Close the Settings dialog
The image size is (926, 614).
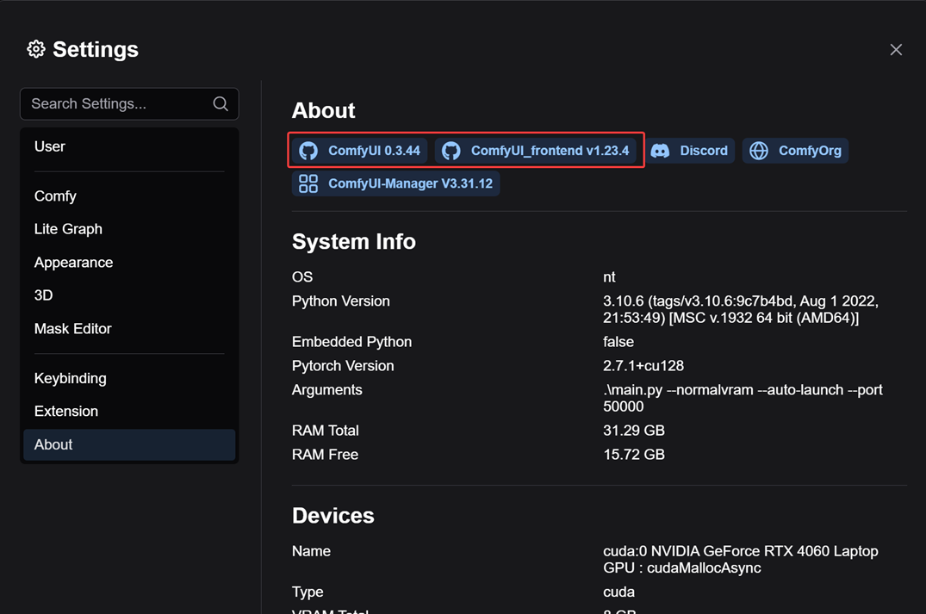896,50
